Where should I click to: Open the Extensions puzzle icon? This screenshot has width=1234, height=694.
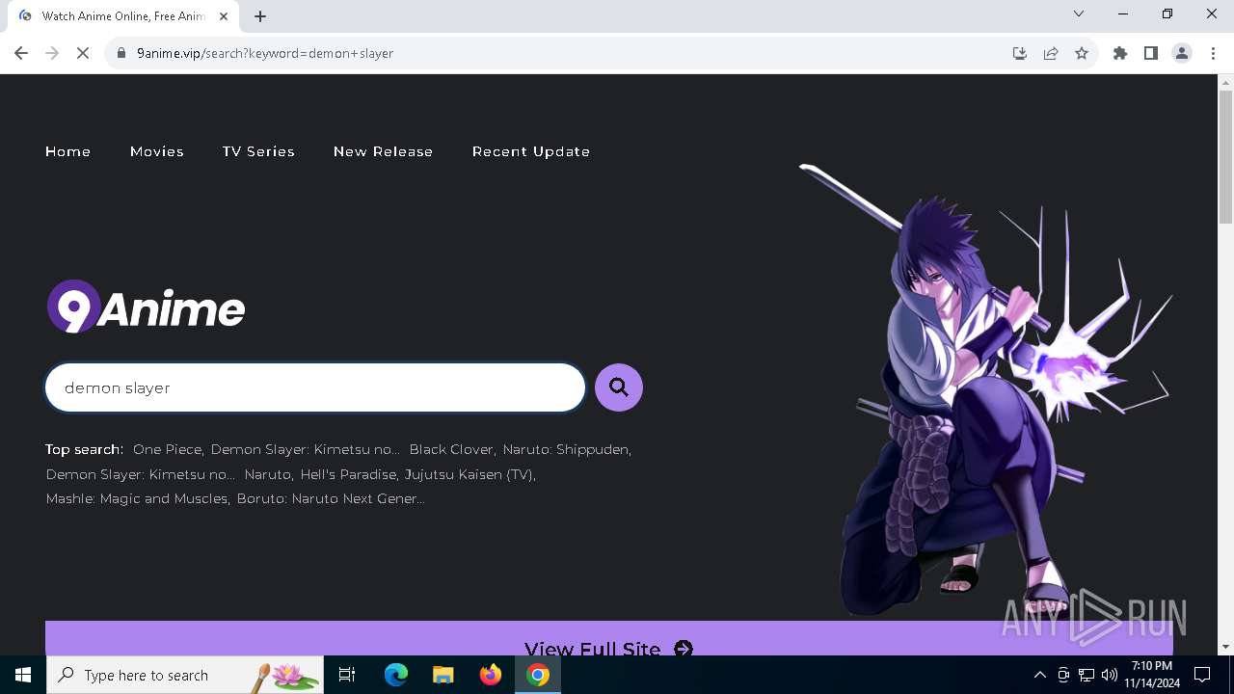(1120, 53)
